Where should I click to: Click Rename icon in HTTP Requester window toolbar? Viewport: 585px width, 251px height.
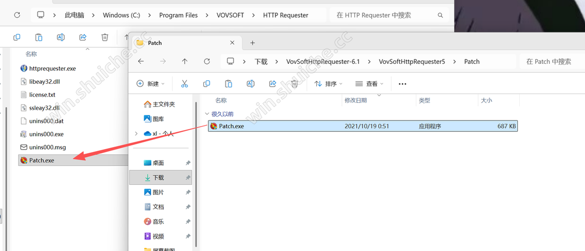click(x=61, y=37)
